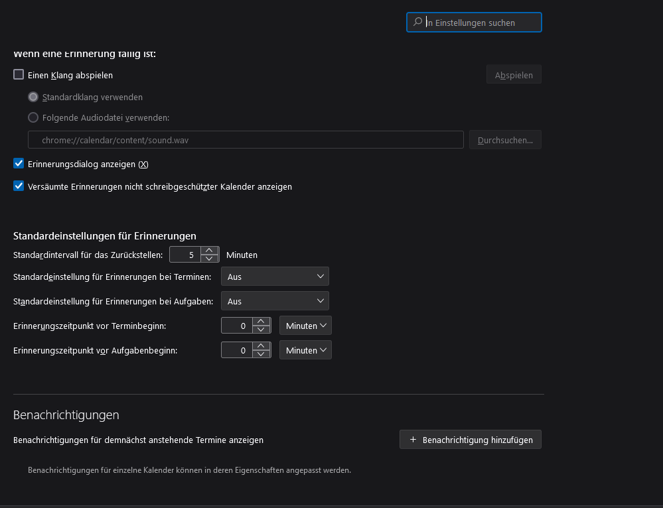
Task: Choose 'Folgende Audiodatei verwenden' radio option
Action: pyautogui.click(x=33, y=117)
